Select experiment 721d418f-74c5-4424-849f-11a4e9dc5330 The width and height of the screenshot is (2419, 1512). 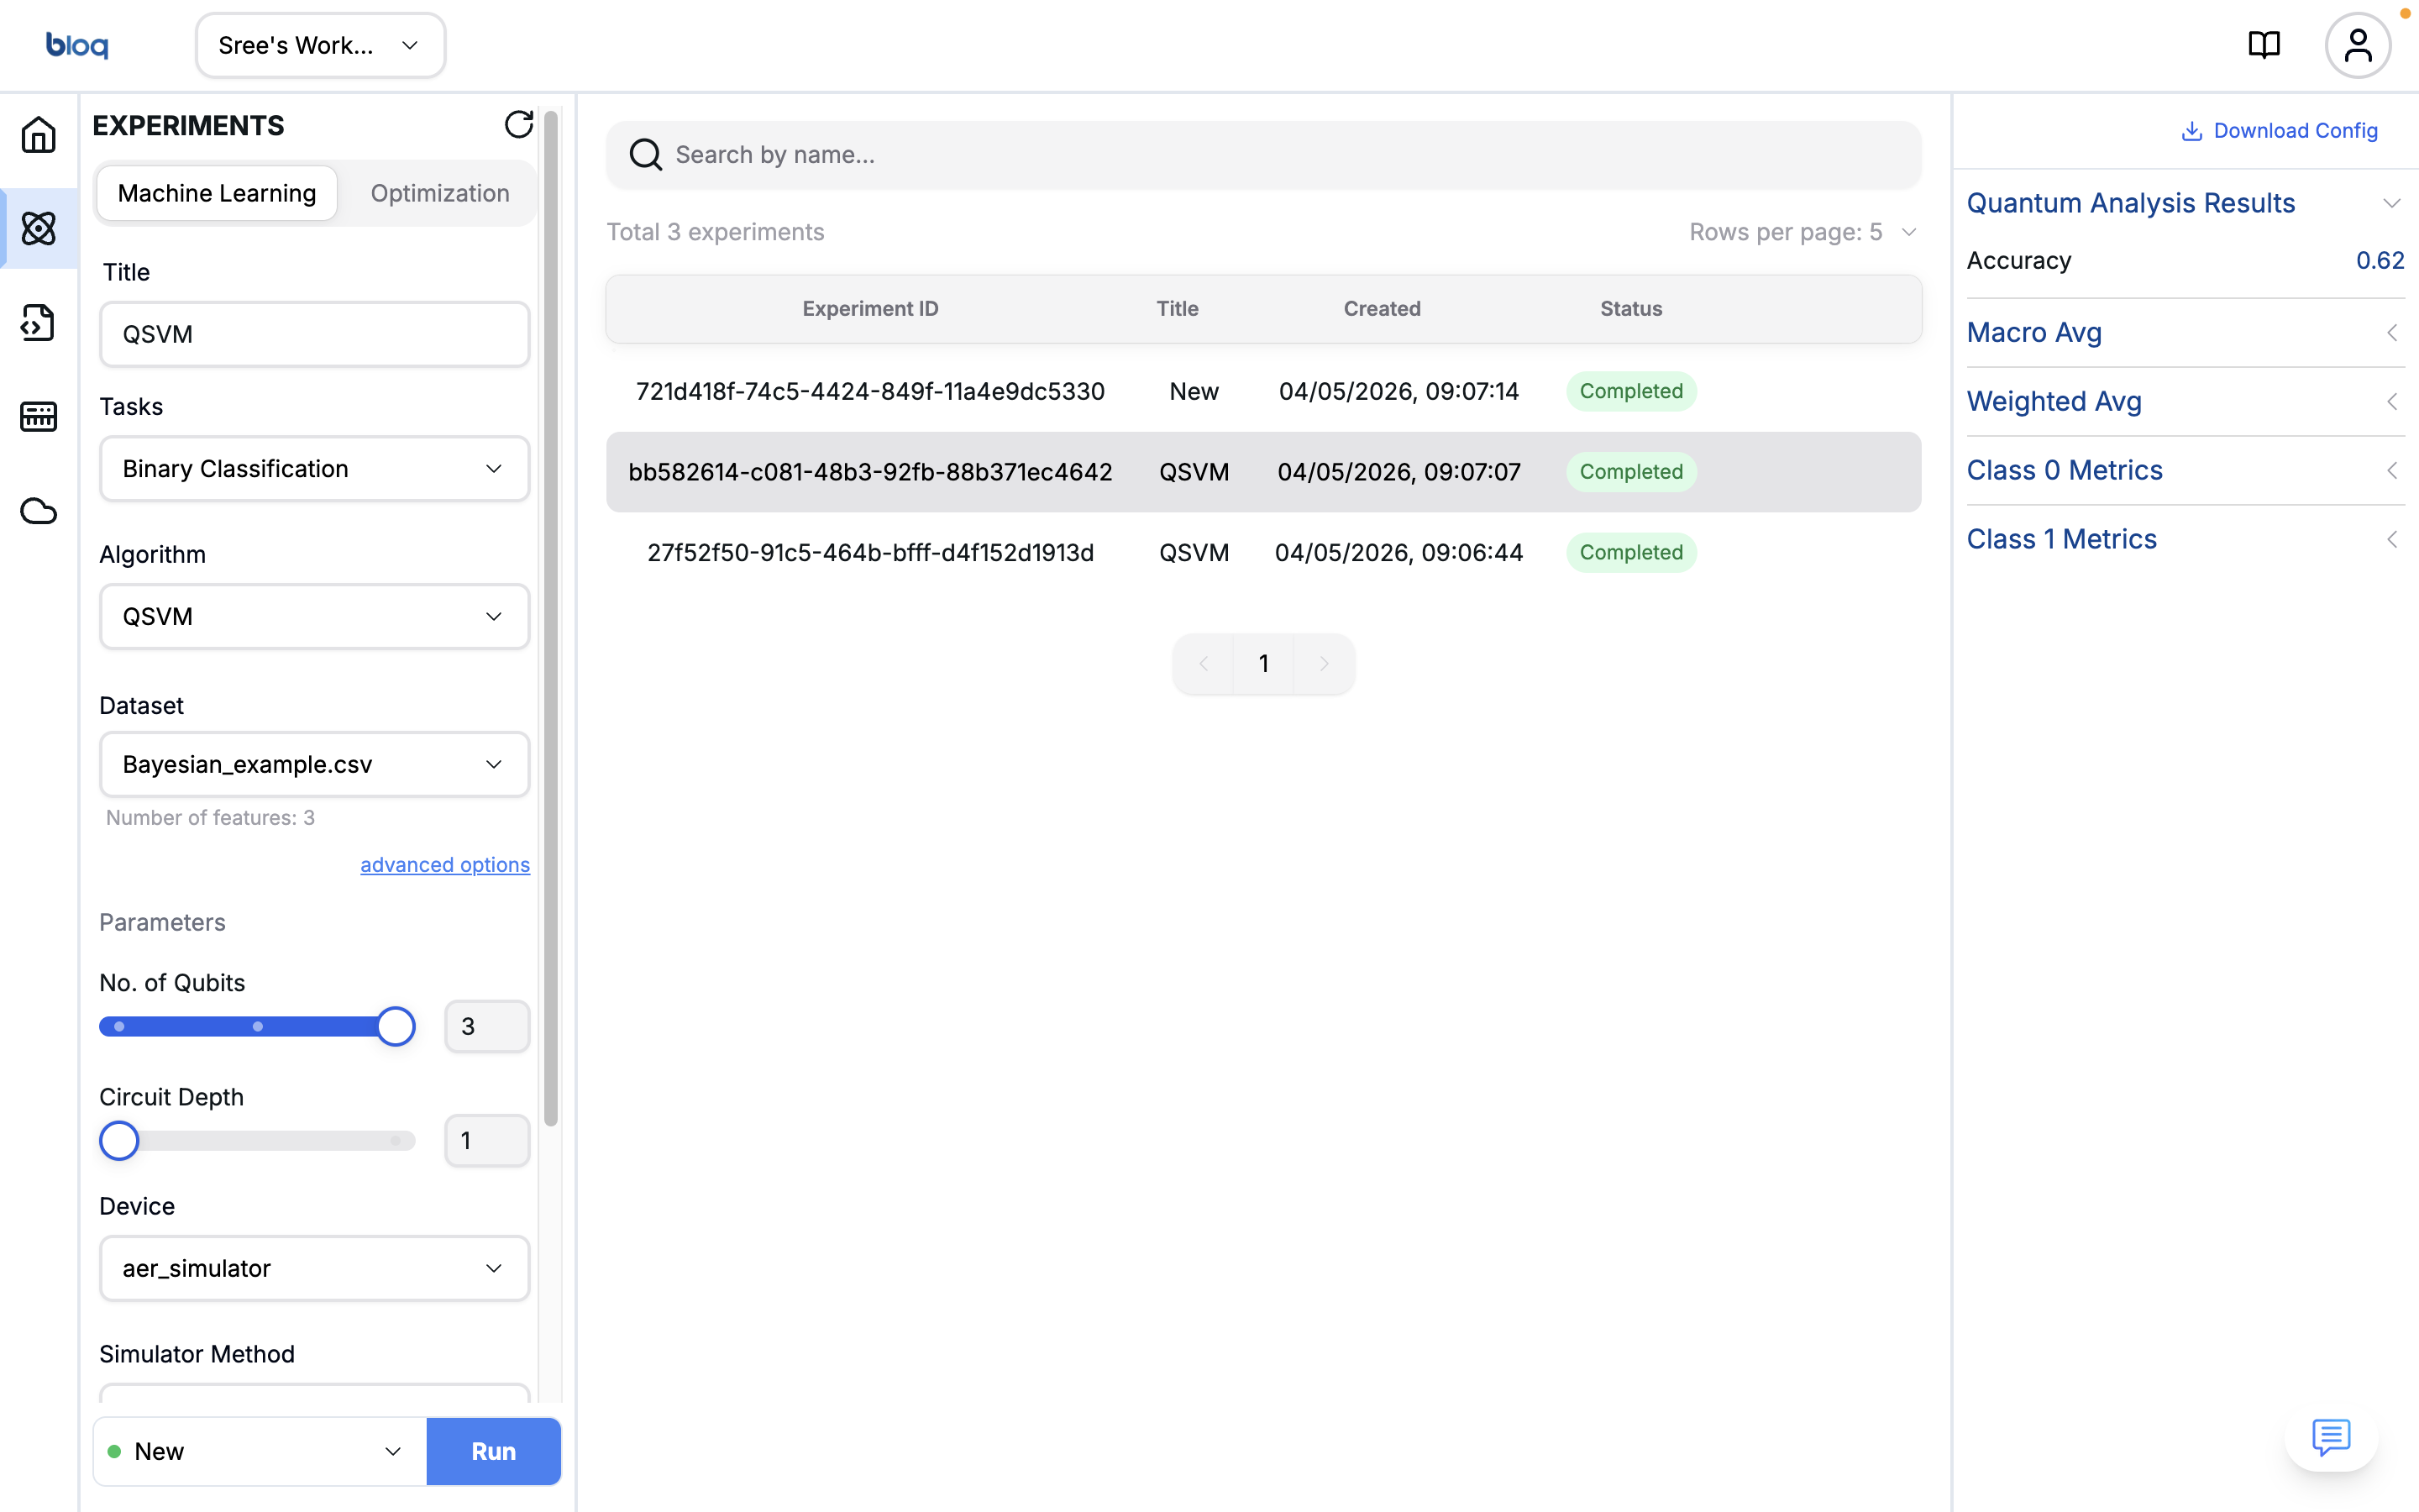[x=1263, y=391]
